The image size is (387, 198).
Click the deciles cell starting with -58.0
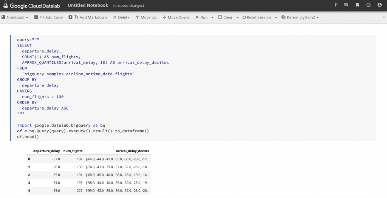point(118,183)
